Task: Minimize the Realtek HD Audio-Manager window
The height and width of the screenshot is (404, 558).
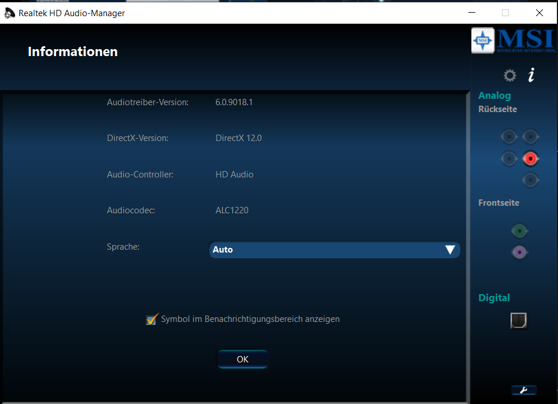Action: 472,13
